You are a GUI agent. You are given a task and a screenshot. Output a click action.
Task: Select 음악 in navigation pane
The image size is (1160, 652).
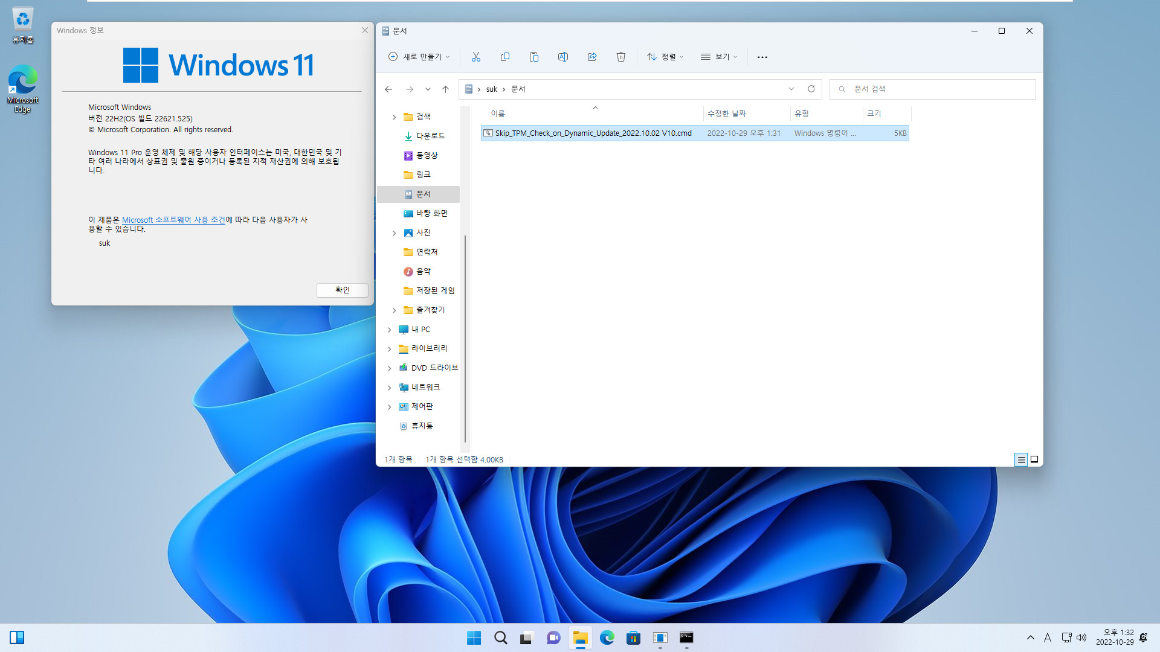(x=417, y=271)
